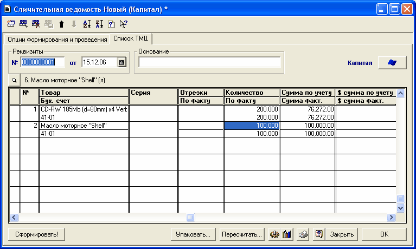Screen dimensions: 416x249
Task: Click the add row icon with plus
Action: 24,24
